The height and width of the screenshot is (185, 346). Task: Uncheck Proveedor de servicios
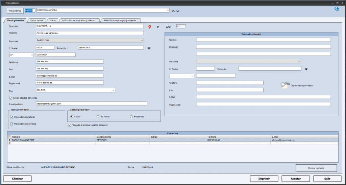pos(12,124)
